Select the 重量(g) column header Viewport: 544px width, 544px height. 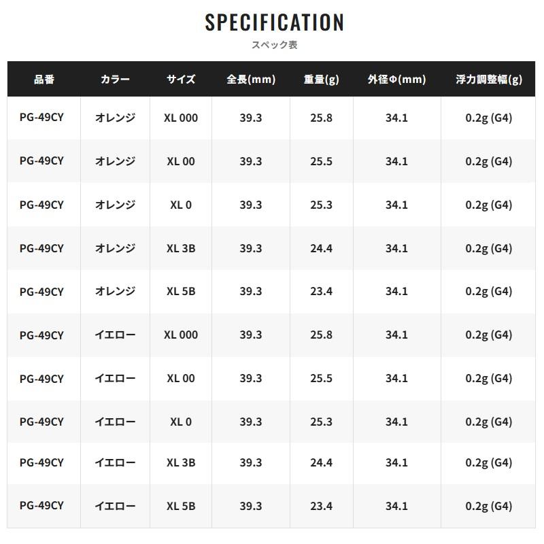click(x=321, y=79)
